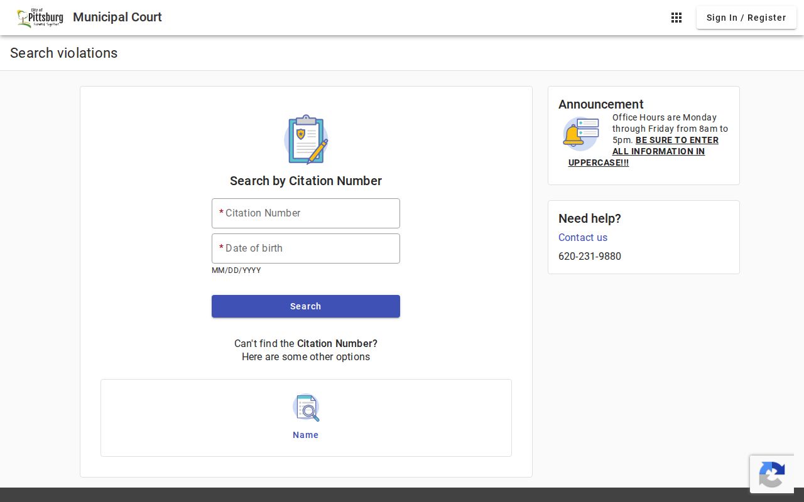The width and height of the screenshot is (804, 502).
Task: Click the 'Here are some other options' text
Action: [306, 356]
